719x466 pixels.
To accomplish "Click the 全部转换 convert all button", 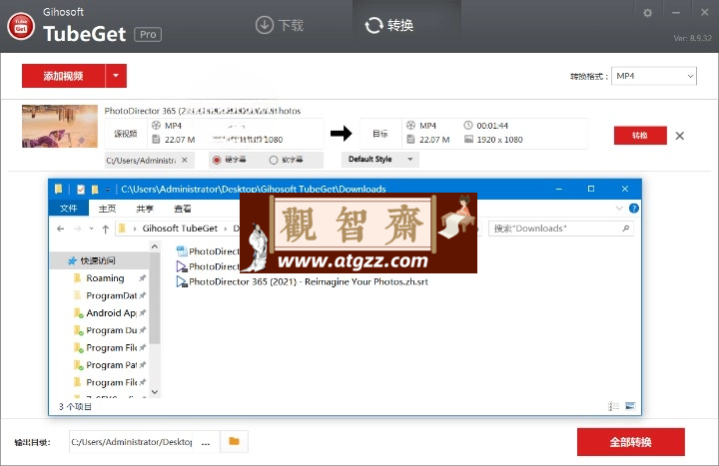I will tap(631, 442).
